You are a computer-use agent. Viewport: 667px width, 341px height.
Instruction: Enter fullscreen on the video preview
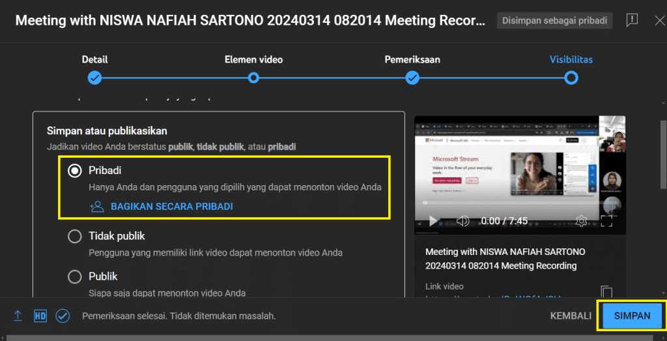click(x=606, y=221)
